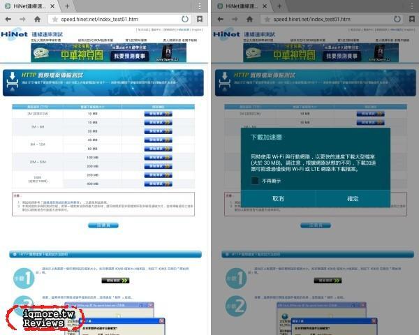
Task: Tap 取消 in the 下載加速器 dialog
Action: [278, 198]
